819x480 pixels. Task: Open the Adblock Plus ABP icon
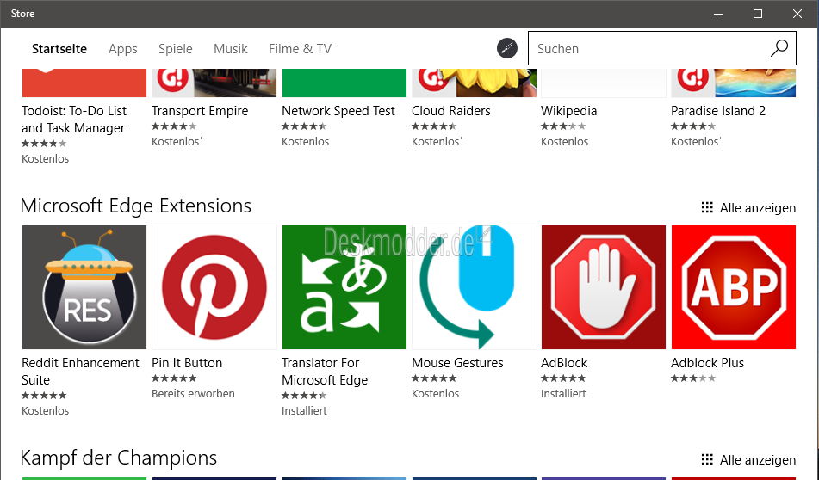(734, 287)
